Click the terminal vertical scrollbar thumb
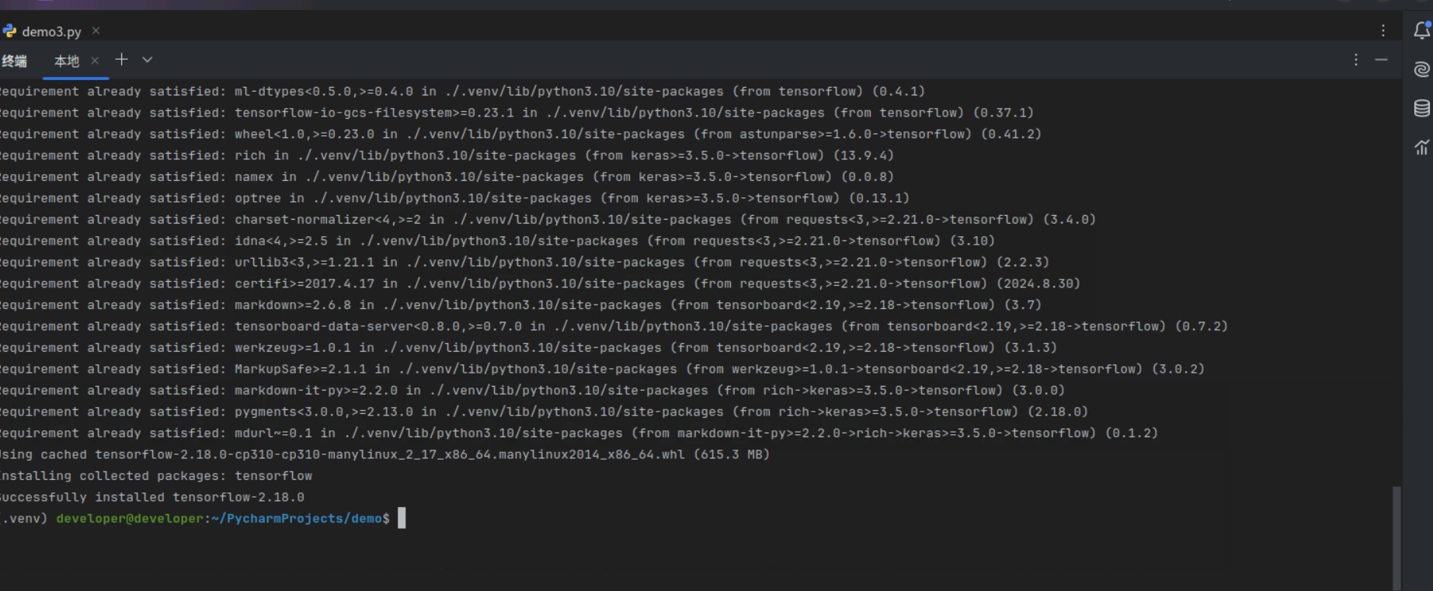This screenshot has width=1433, height=591. (1396, 536)
